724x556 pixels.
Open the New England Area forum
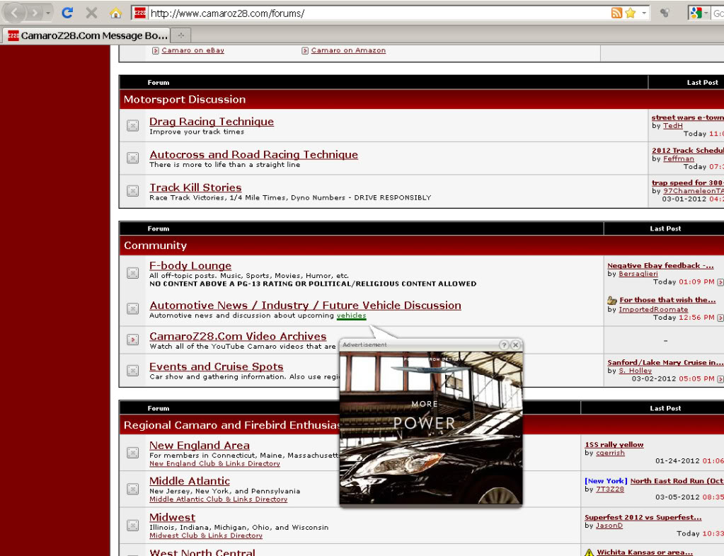tap(200, 445)
